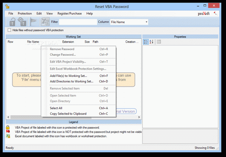Click the Remove Password context entry
Screen dimensions: 226x157
79,49
